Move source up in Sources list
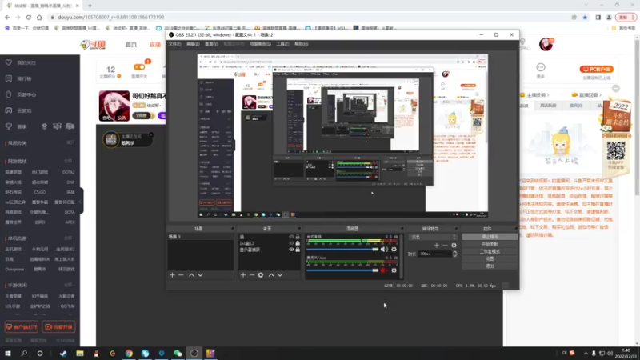640x360 pixels. [271, 275]
